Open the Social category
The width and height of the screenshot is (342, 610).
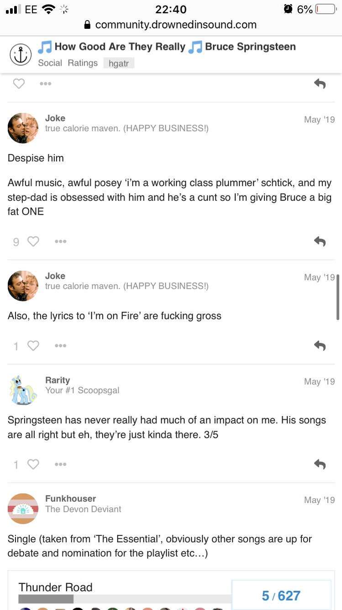point(50,63)
